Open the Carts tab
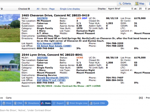Image resolution: width=150 pixels, height=112 pixels. [x=9, y=98]
